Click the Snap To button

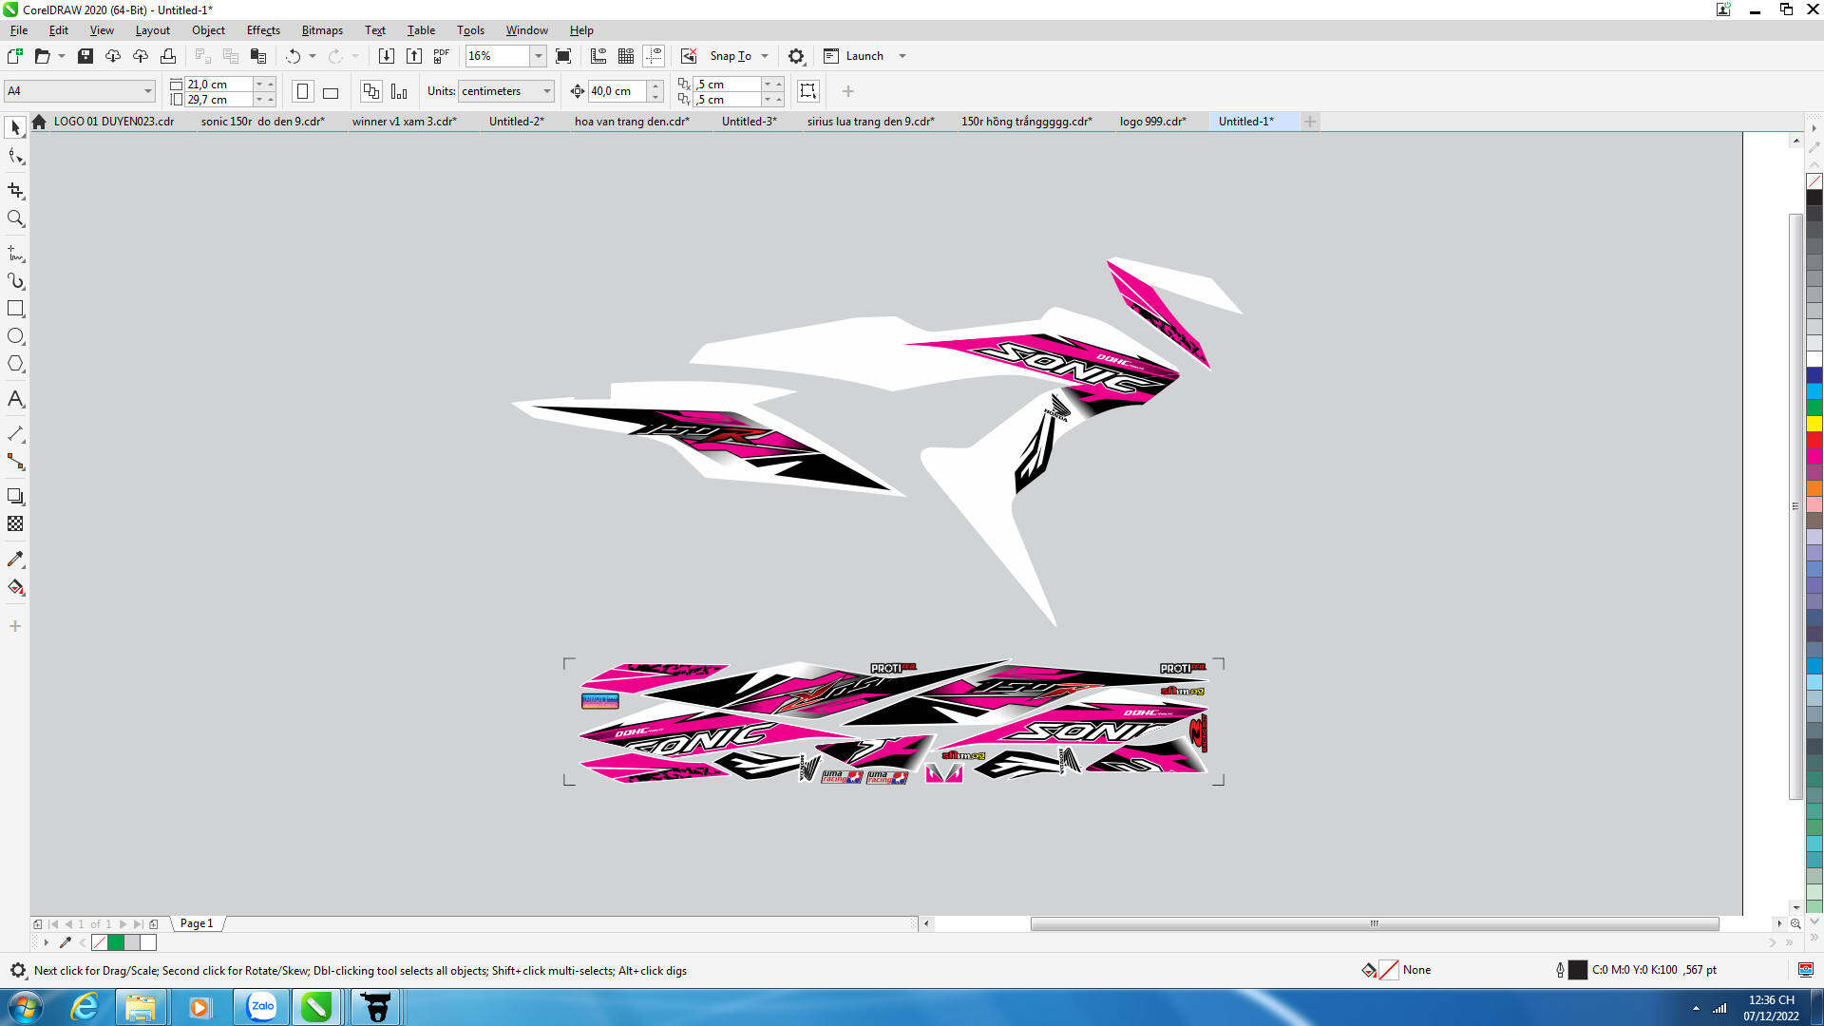click(730, 56)
